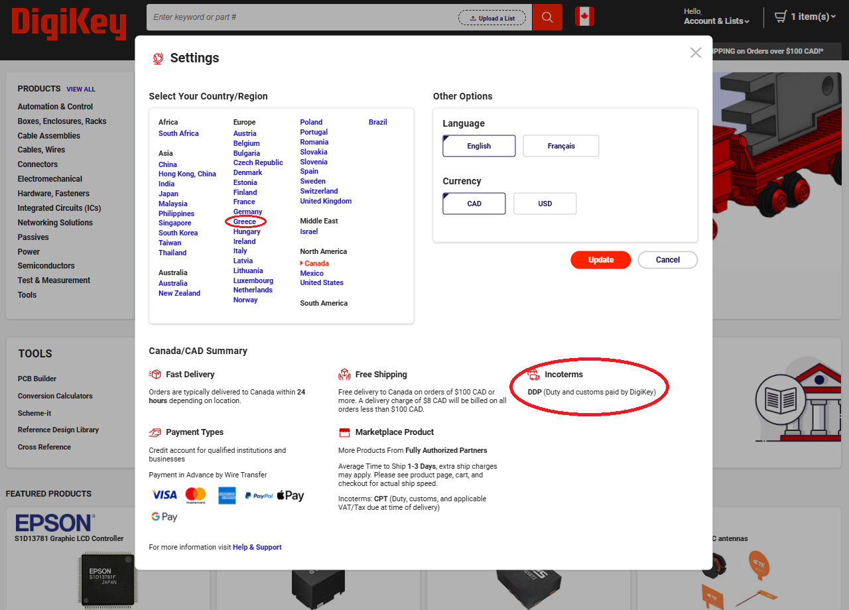849x610 pixels.
Task: Expand the Account & Lists dropdown
Action: click(716, 21)
